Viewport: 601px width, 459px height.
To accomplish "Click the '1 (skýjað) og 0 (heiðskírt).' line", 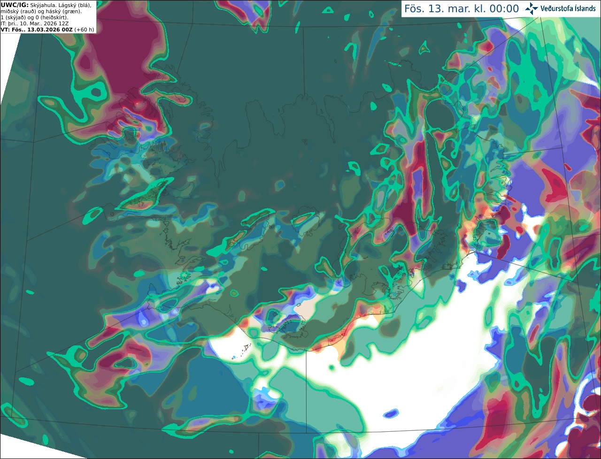I will (34, 17).
